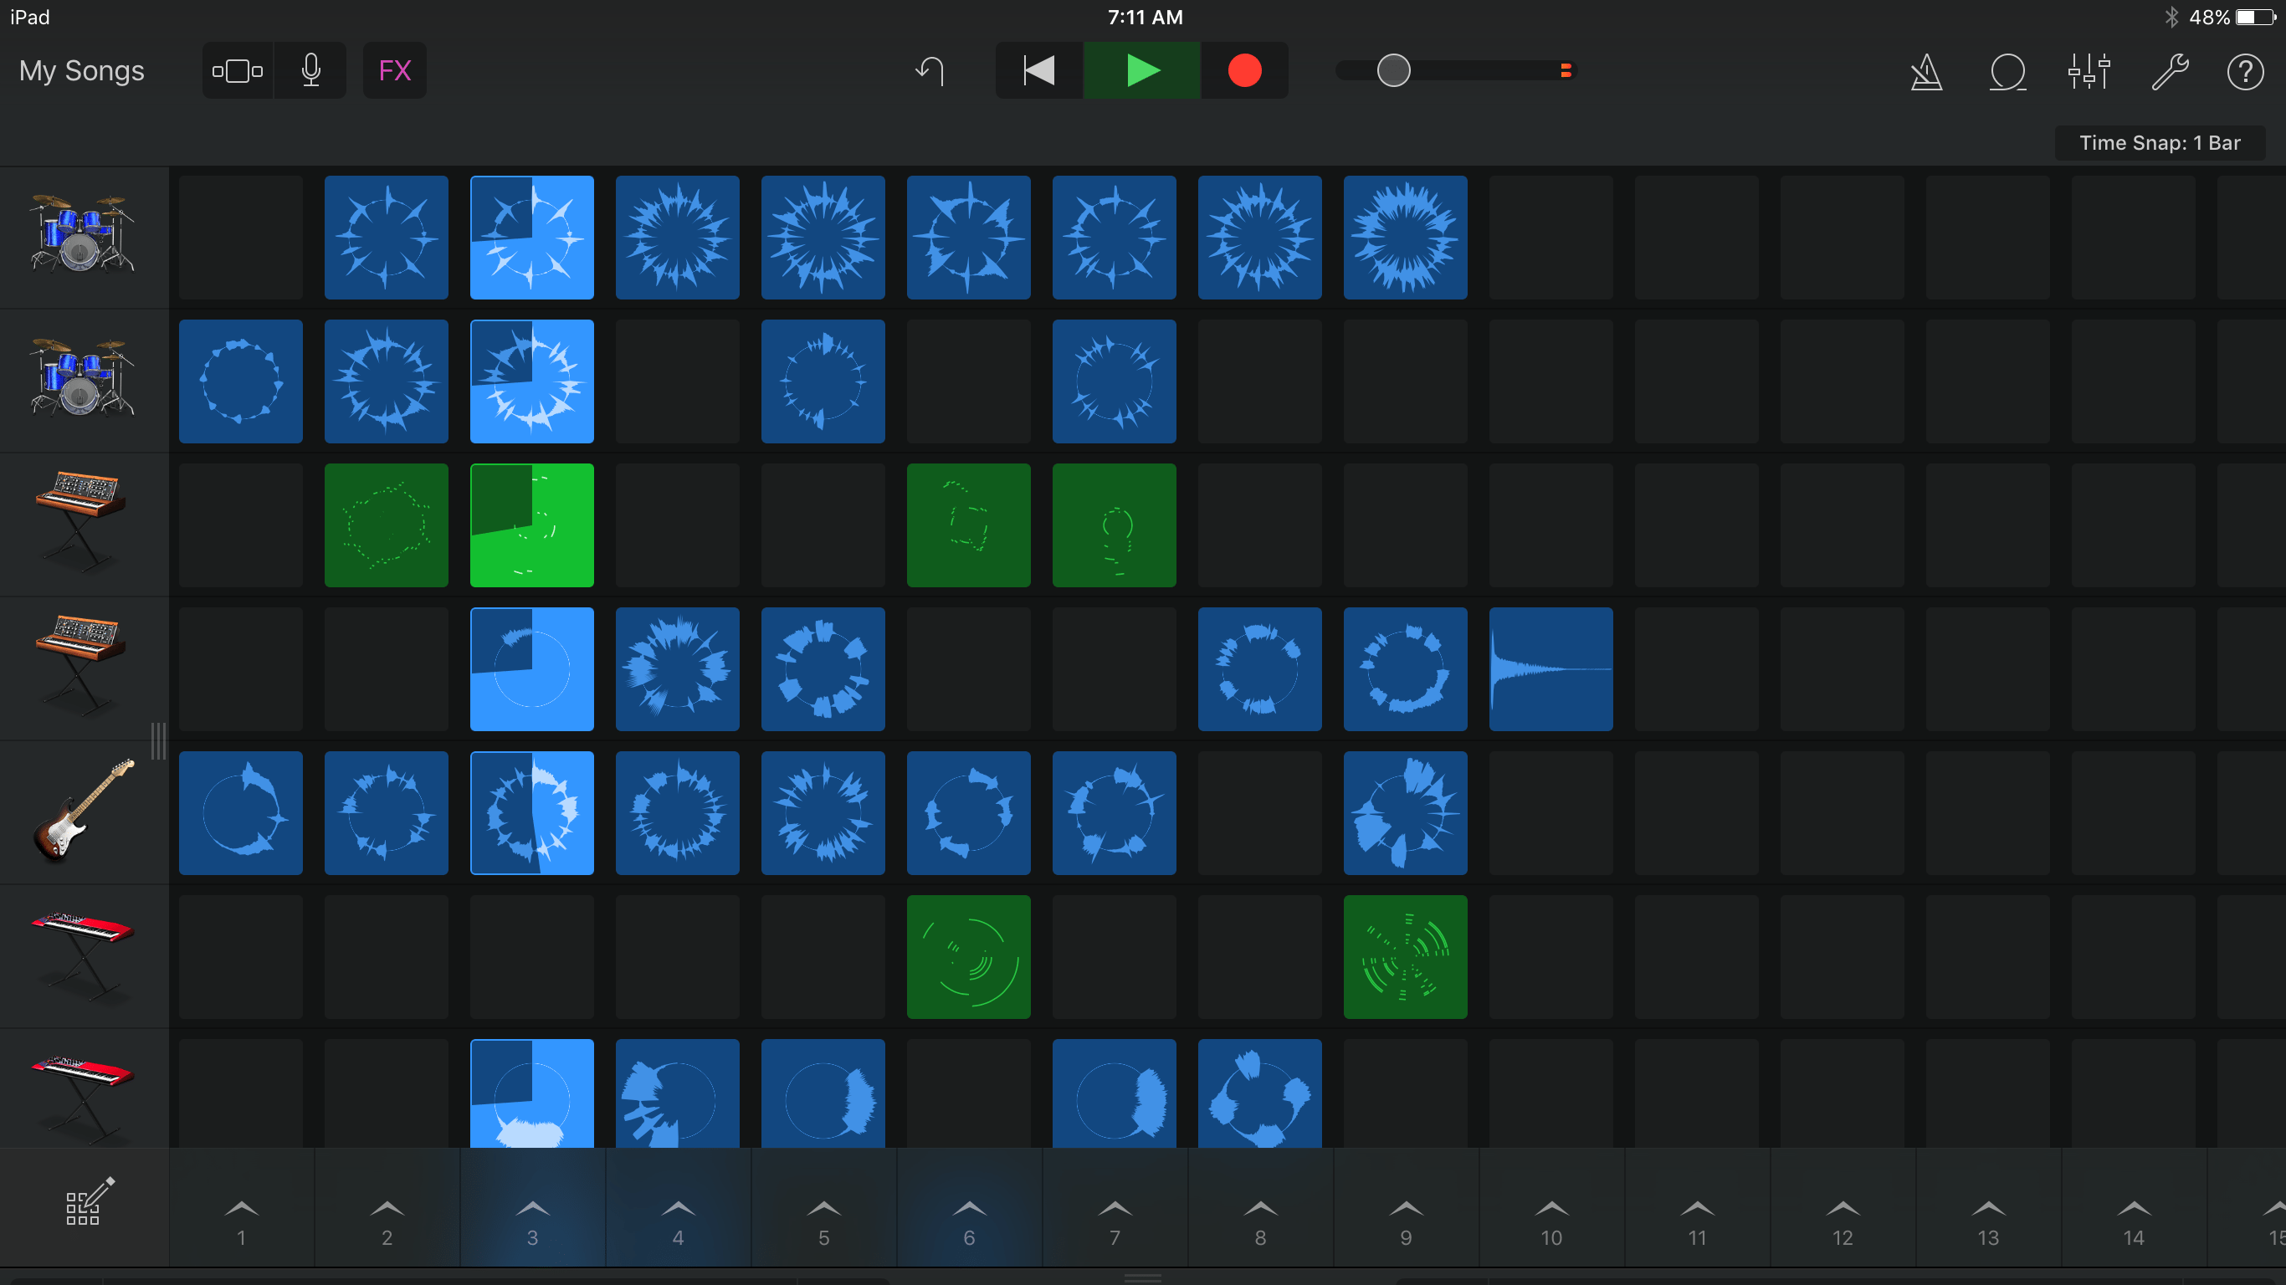Go back to My Songs
Screen dimensions: 2286x1285
click(82, 70)
